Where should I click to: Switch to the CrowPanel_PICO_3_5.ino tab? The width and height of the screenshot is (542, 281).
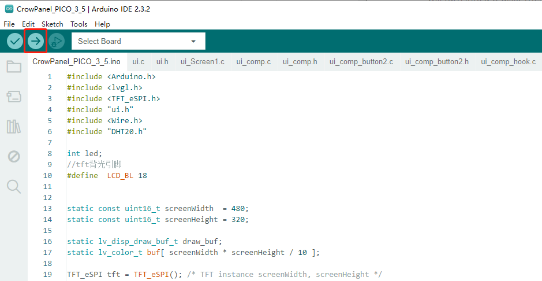point(76,62)
